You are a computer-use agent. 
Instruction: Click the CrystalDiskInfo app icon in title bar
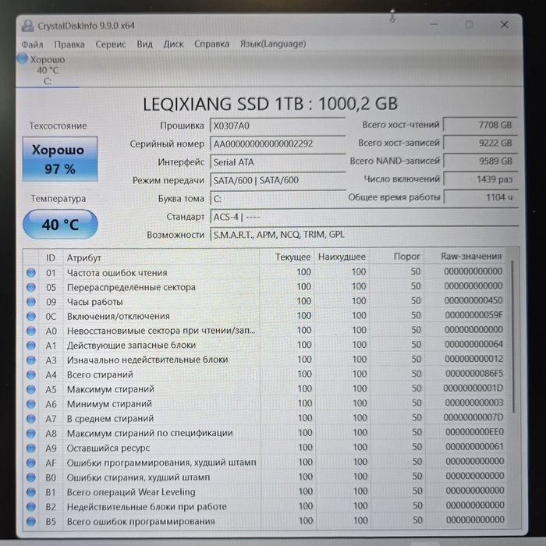(27, 26)
